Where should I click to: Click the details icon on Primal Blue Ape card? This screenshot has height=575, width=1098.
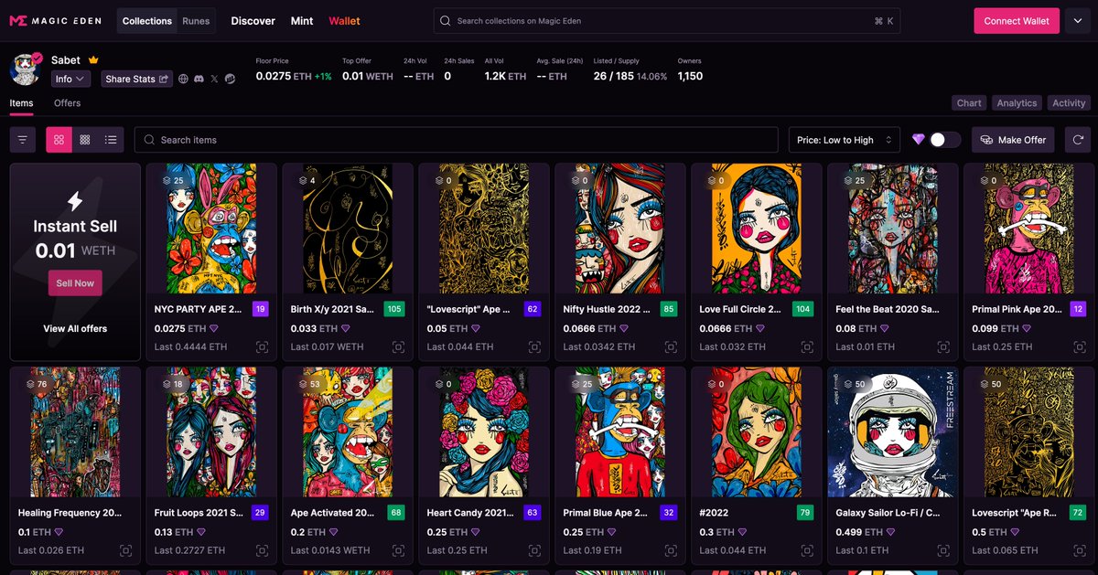click(x=671, y=551)
